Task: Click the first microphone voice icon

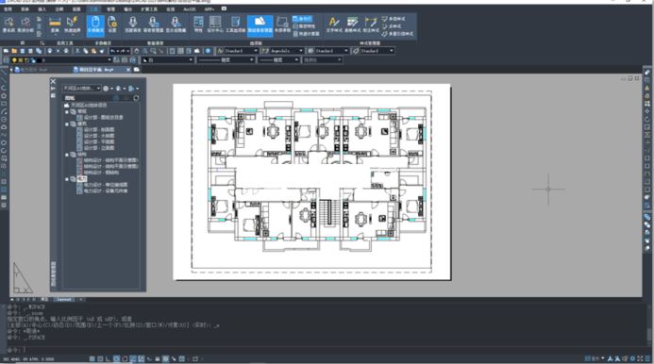Action: [x=133, y=25]
